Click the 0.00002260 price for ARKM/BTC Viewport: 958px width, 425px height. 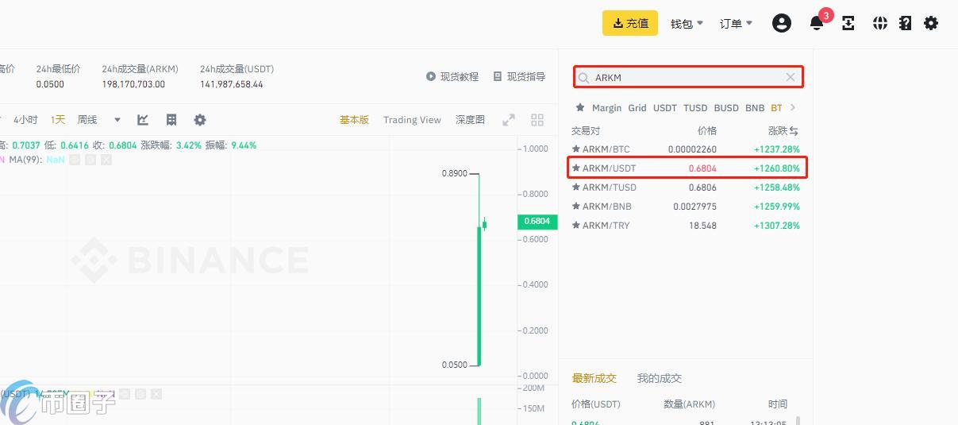(x=692, y=149)
